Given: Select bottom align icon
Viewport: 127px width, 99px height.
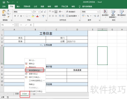Looking at the screenshot, I should tap(56, 12).
